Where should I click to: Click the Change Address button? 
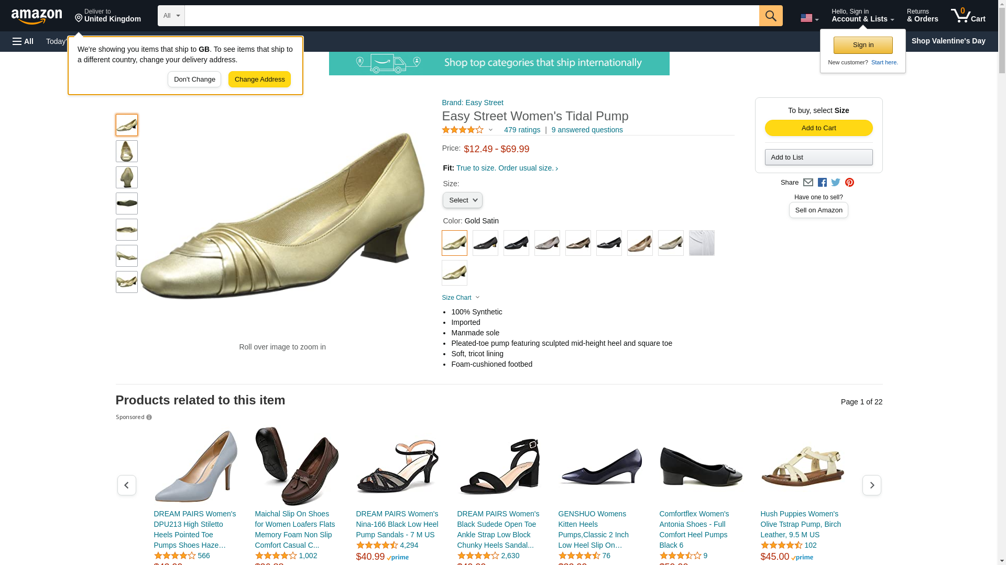[259, 80]
